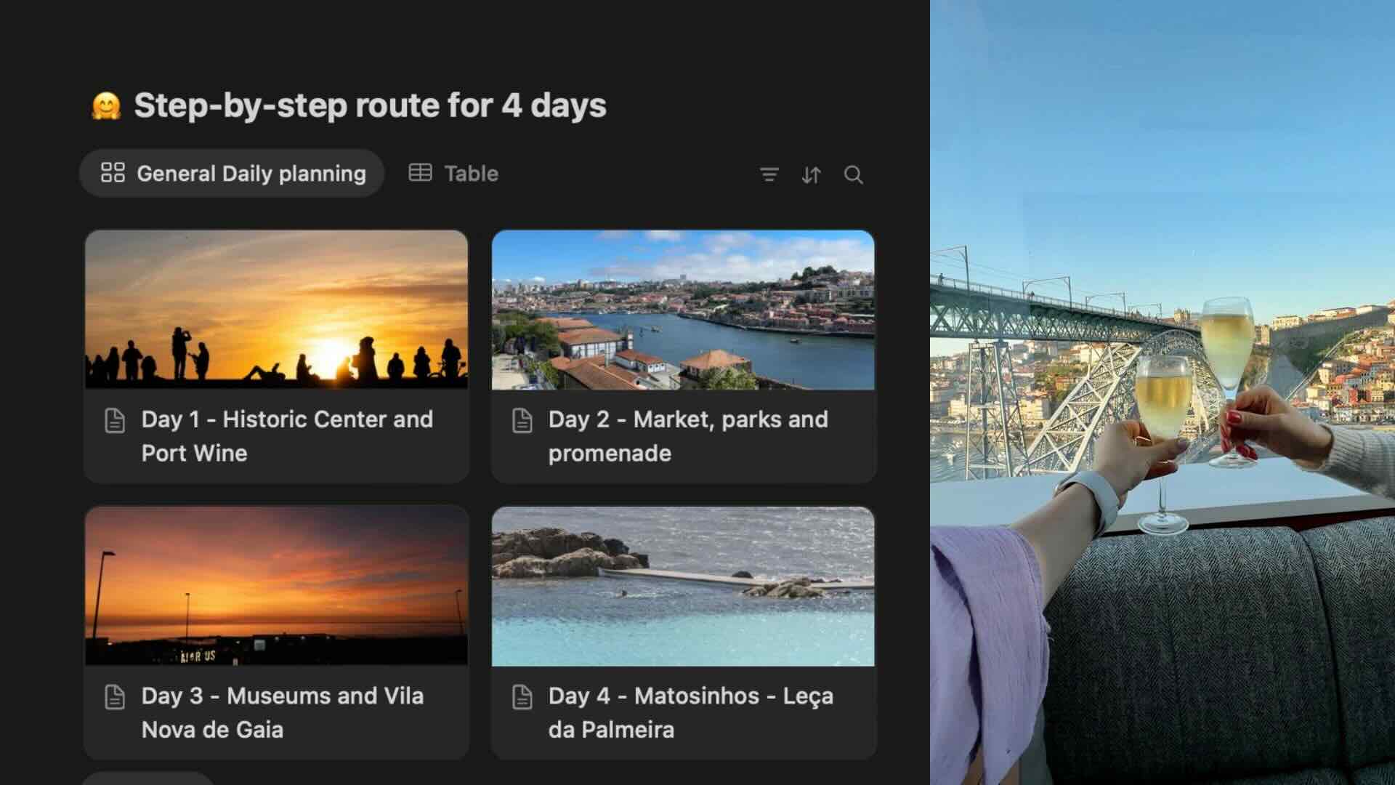Open search with the magnifier icon
The height and width of the screenshot is (785, 1395).
point(853,174)
